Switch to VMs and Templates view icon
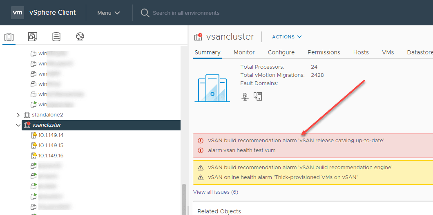The height and width of the screenshot is (215, 433). point(33,37)
